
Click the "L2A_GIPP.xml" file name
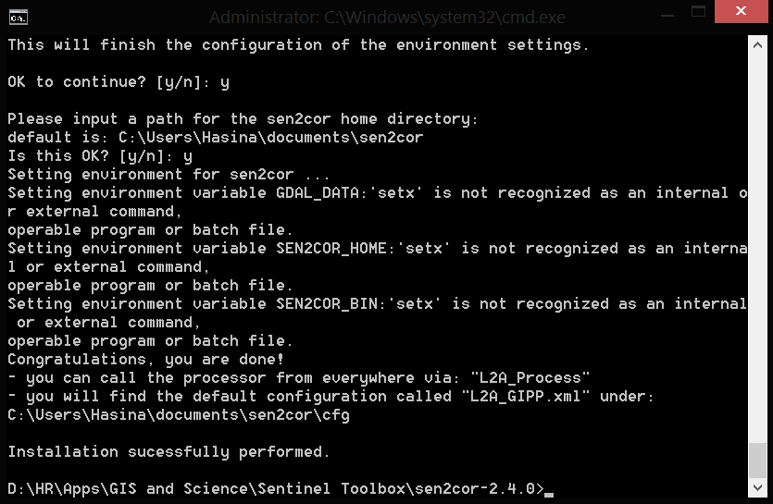pos(525,397)
